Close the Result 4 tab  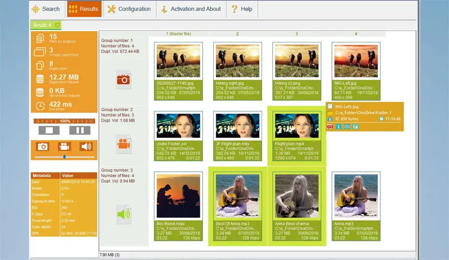tap(57, 25)
